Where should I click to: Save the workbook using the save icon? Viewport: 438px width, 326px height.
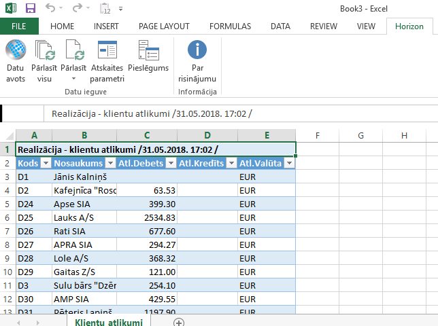point(31,9)
